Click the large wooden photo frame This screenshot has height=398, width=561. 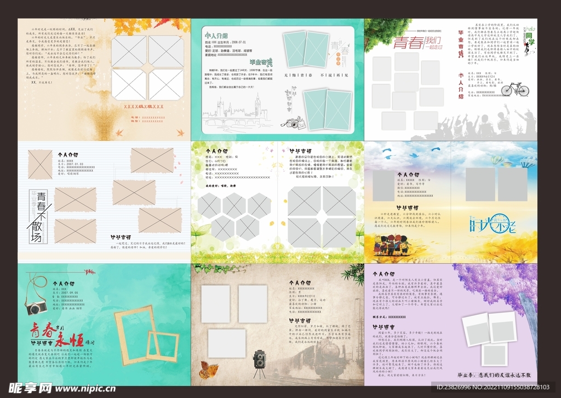[x=135, y=335]
